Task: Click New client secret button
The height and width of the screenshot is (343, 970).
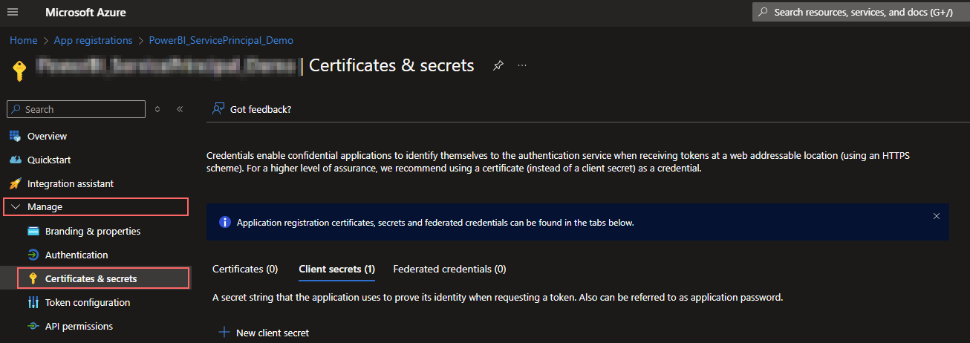Action: pyautogui.click(x=264, y=333)
